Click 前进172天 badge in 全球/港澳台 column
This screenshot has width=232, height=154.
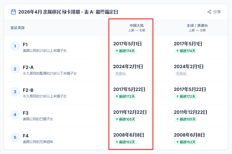tap(185, 97)
